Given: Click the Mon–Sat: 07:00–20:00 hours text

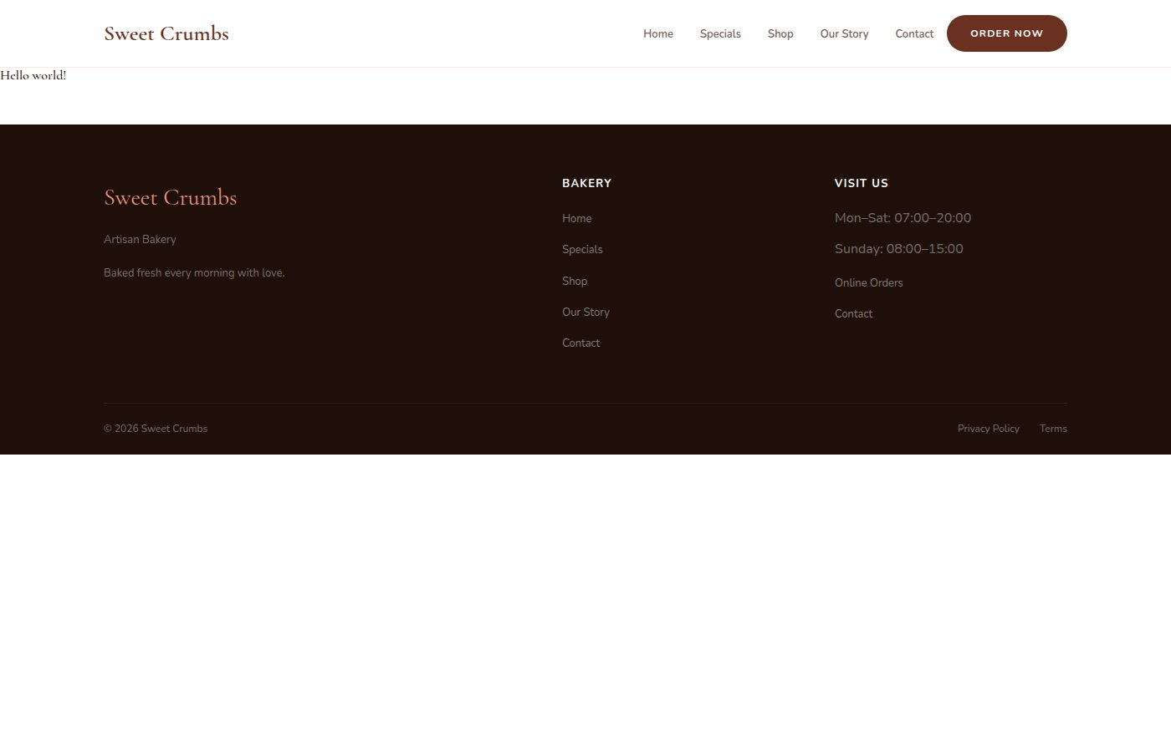Looking at the screenshot, I should coord(903,218).
